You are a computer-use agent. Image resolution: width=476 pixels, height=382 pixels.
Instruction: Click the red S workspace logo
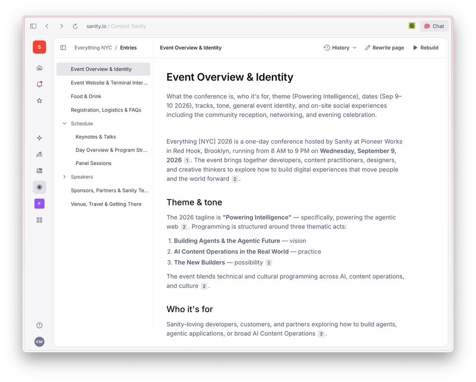click(x=40, y=47)
